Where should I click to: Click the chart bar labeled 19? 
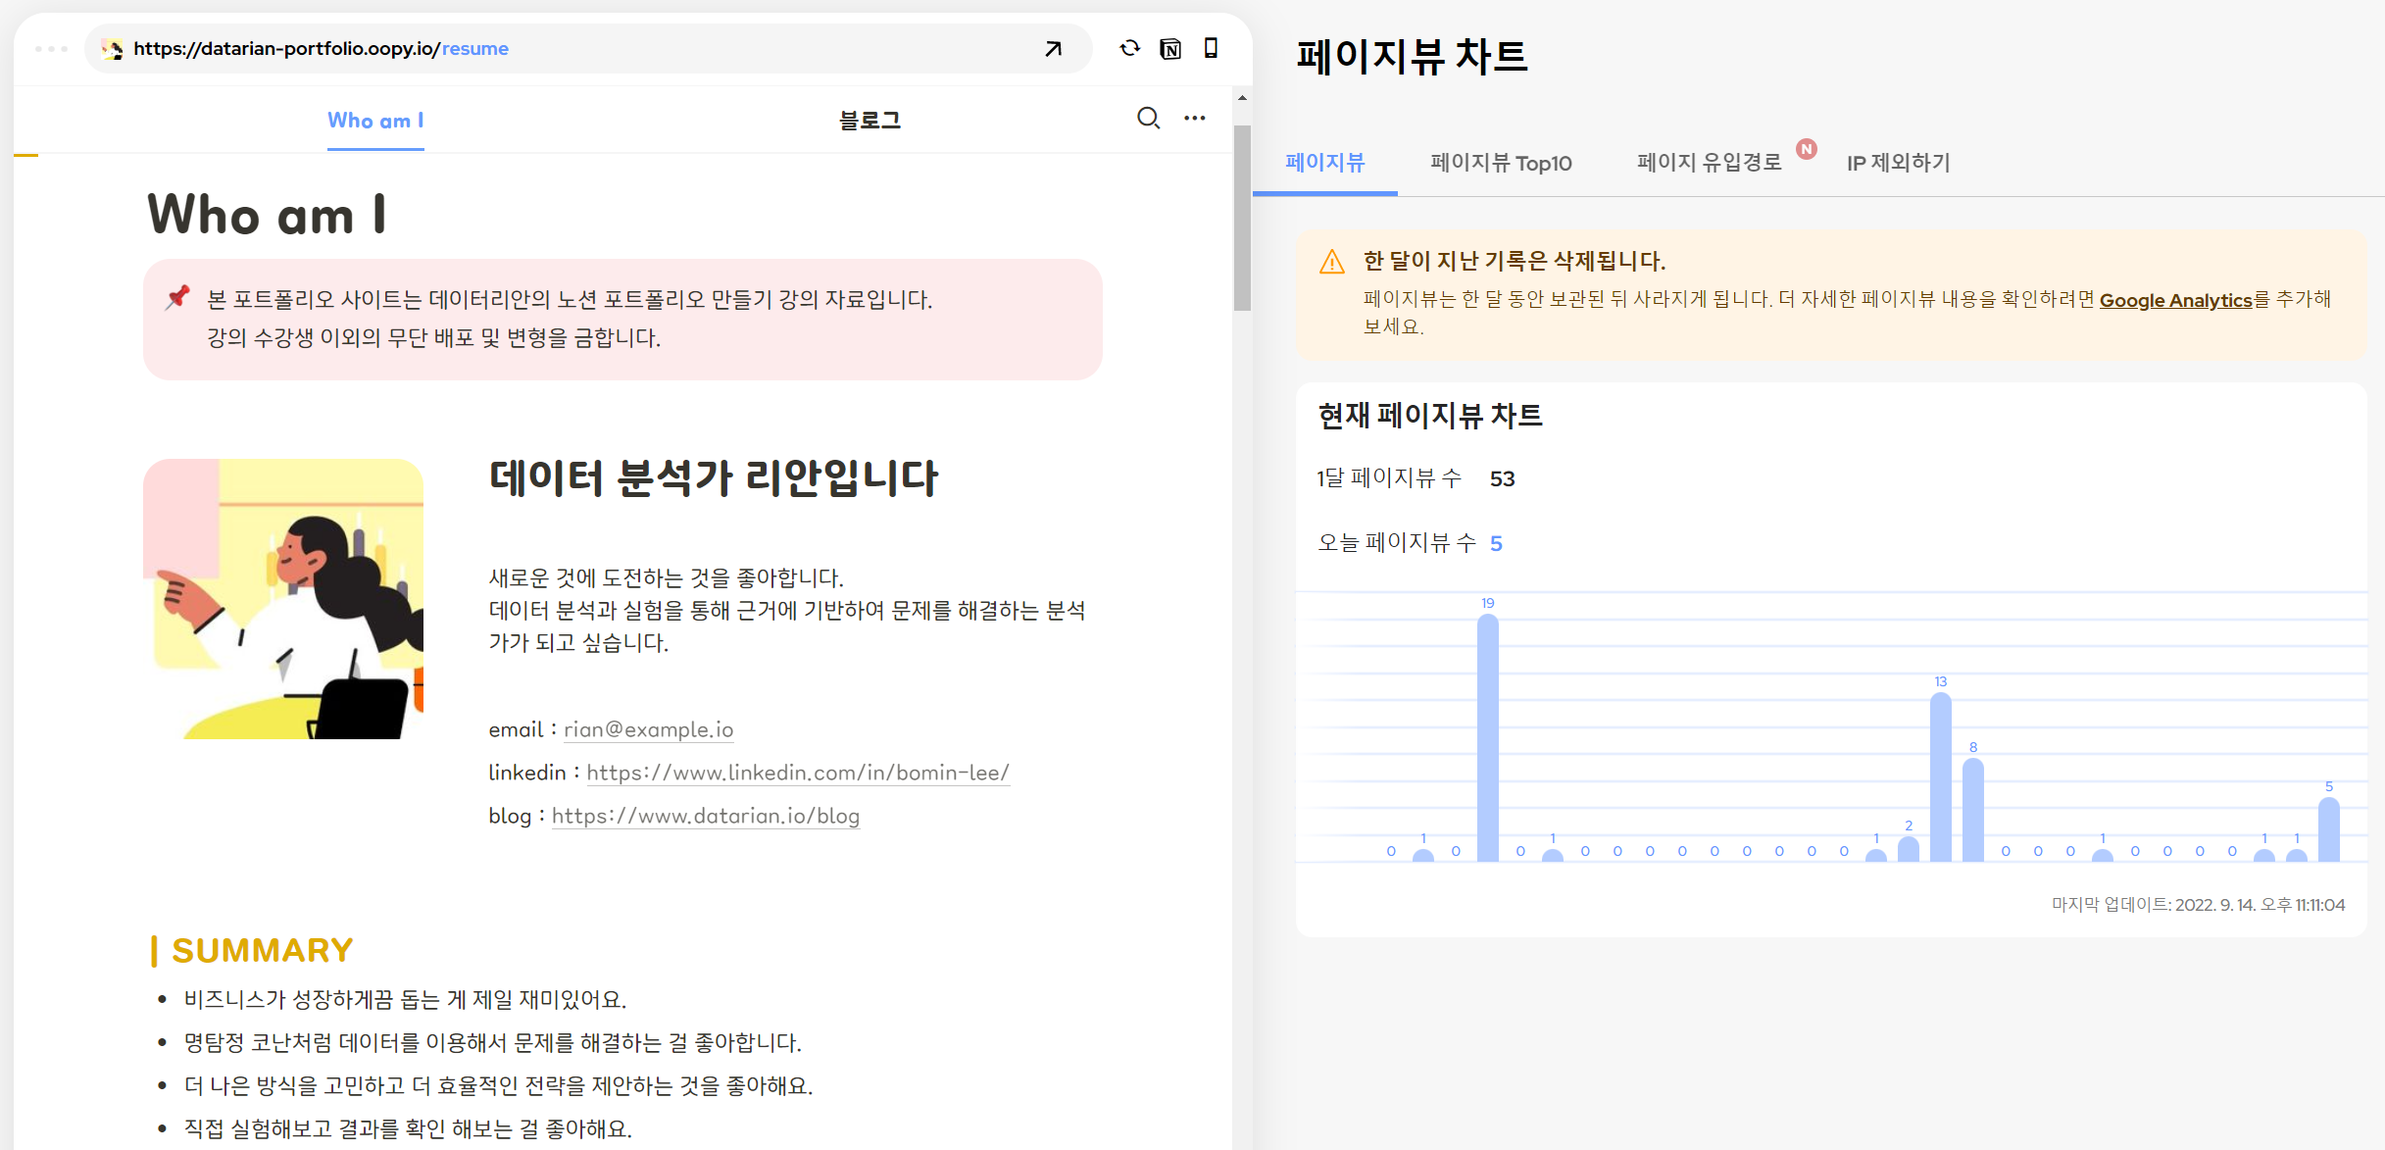[1488, 737]
